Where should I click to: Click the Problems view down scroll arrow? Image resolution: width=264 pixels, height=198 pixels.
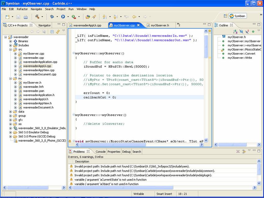(x=259, y=183)
